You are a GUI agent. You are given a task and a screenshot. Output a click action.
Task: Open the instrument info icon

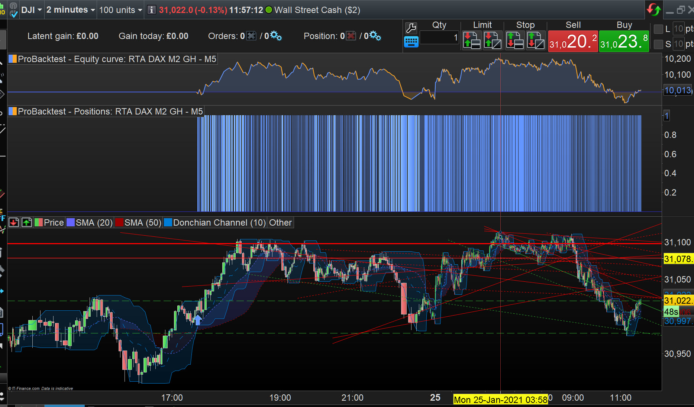pyautogui.click(x=151, y=10)
